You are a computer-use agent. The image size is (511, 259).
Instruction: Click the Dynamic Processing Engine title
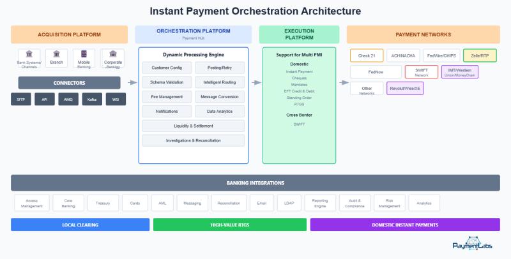[x=194, y=55]
